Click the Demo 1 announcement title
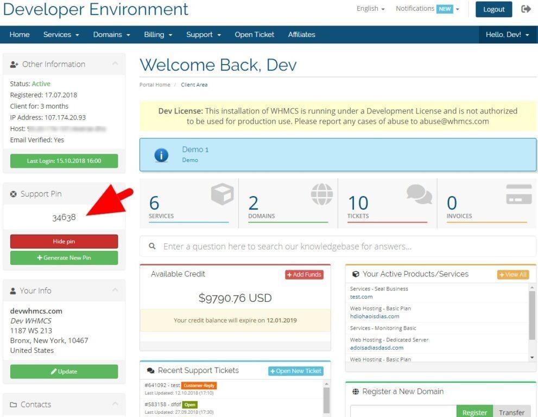Viewport: 538px width, 417px height. coord(195,150)
